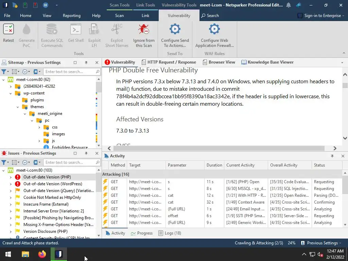This screenshot has width=348, height=261.
Task: Click Exploit Short Names icon
Action: 117,29
